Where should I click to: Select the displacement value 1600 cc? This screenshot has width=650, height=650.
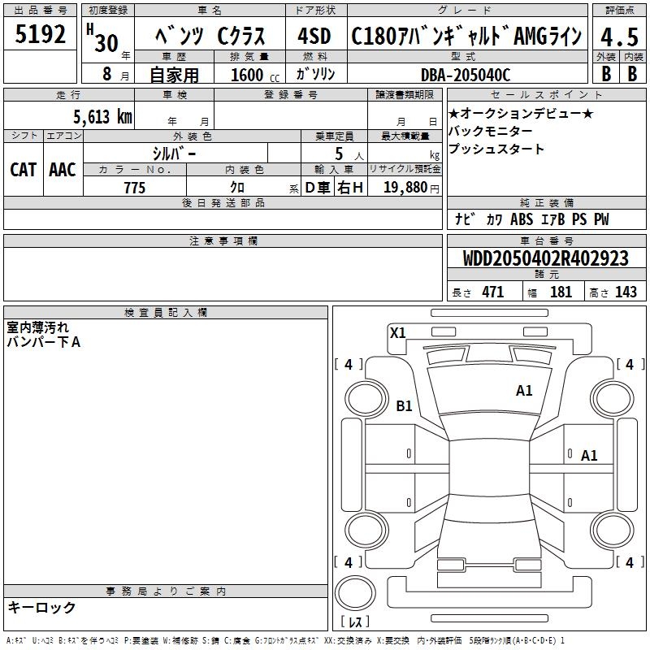tap(255, 75)
